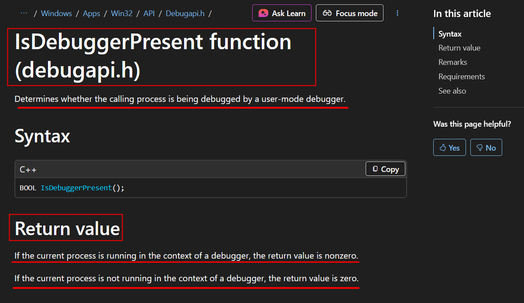Jump to See also section

pos(452,91)
